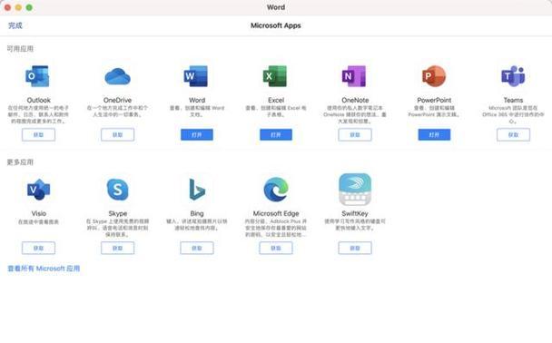Click the PowerPoint name label
This screenshot has height=343, width=552.
[434, 100]
